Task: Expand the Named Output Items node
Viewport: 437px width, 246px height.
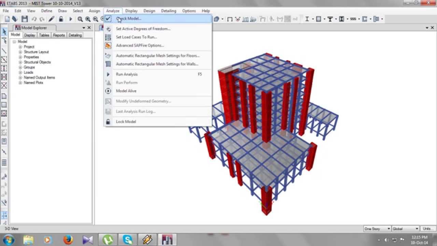Action: point(20,78)
